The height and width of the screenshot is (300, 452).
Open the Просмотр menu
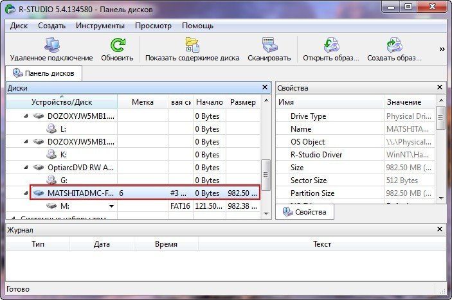click(x=154, y=26)
